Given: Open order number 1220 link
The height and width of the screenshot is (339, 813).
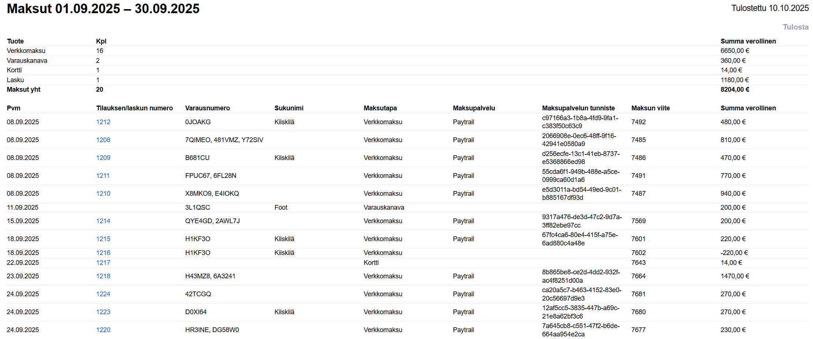Looking at the screenshot, I should pos(103,330).
